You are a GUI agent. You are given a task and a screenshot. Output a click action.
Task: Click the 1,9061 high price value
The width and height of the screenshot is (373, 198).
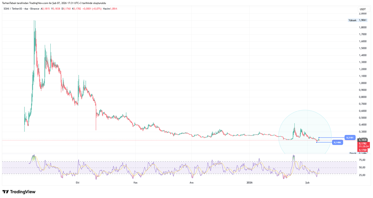(x=362, y=20)
